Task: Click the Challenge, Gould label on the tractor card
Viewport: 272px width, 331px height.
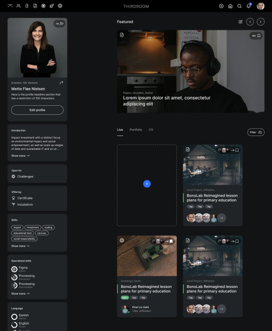Action: coord(131,281)
